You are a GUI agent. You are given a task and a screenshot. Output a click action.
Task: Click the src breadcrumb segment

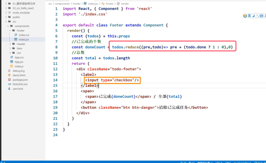(x=50, y=3)
